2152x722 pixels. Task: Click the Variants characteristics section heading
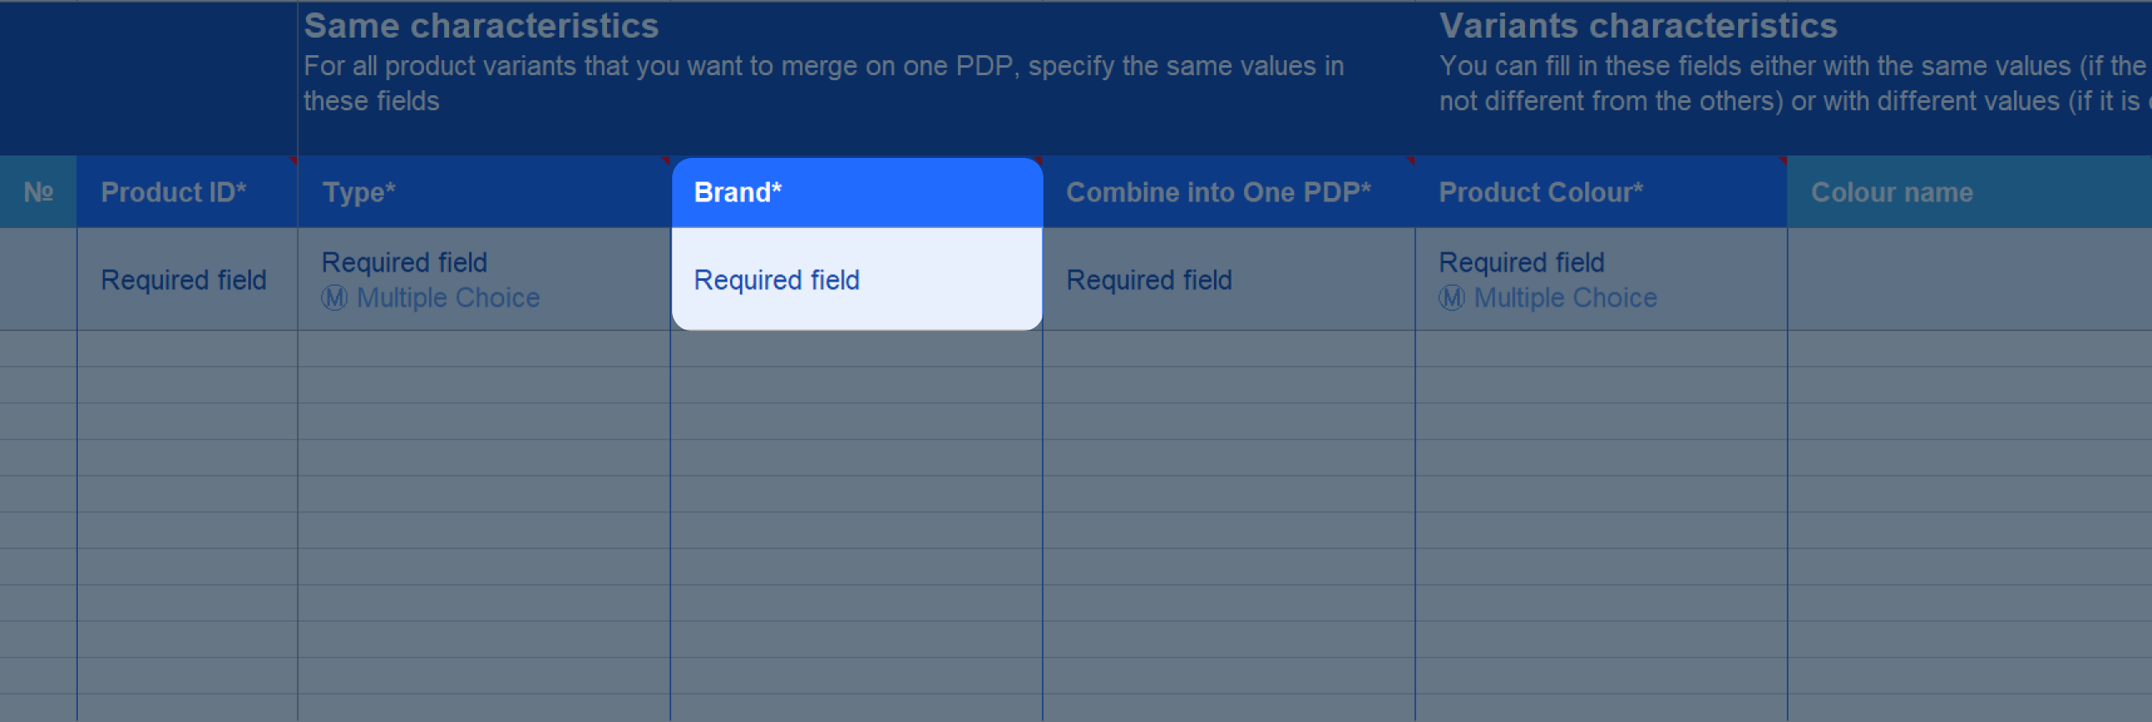(x=1639, y=26)
